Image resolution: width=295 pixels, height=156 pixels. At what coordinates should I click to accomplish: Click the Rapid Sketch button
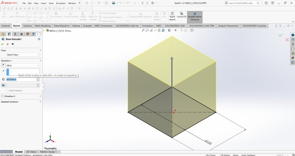172,17
